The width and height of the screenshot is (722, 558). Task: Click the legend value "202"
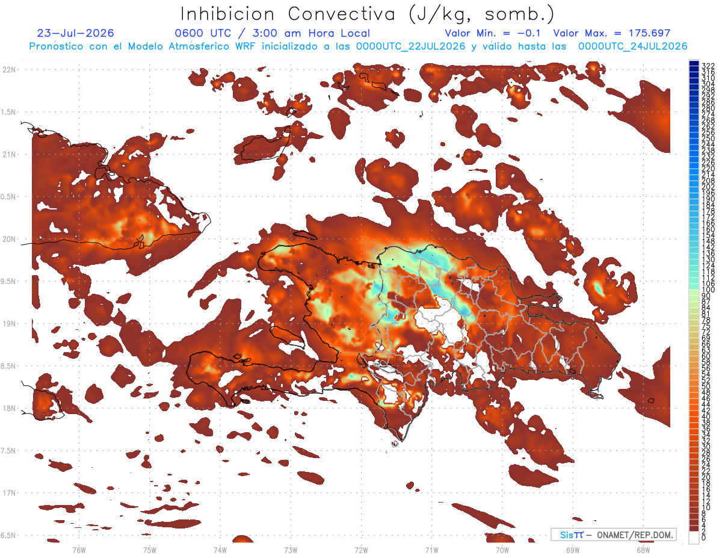pyautogui.click(x=708, y=187)
